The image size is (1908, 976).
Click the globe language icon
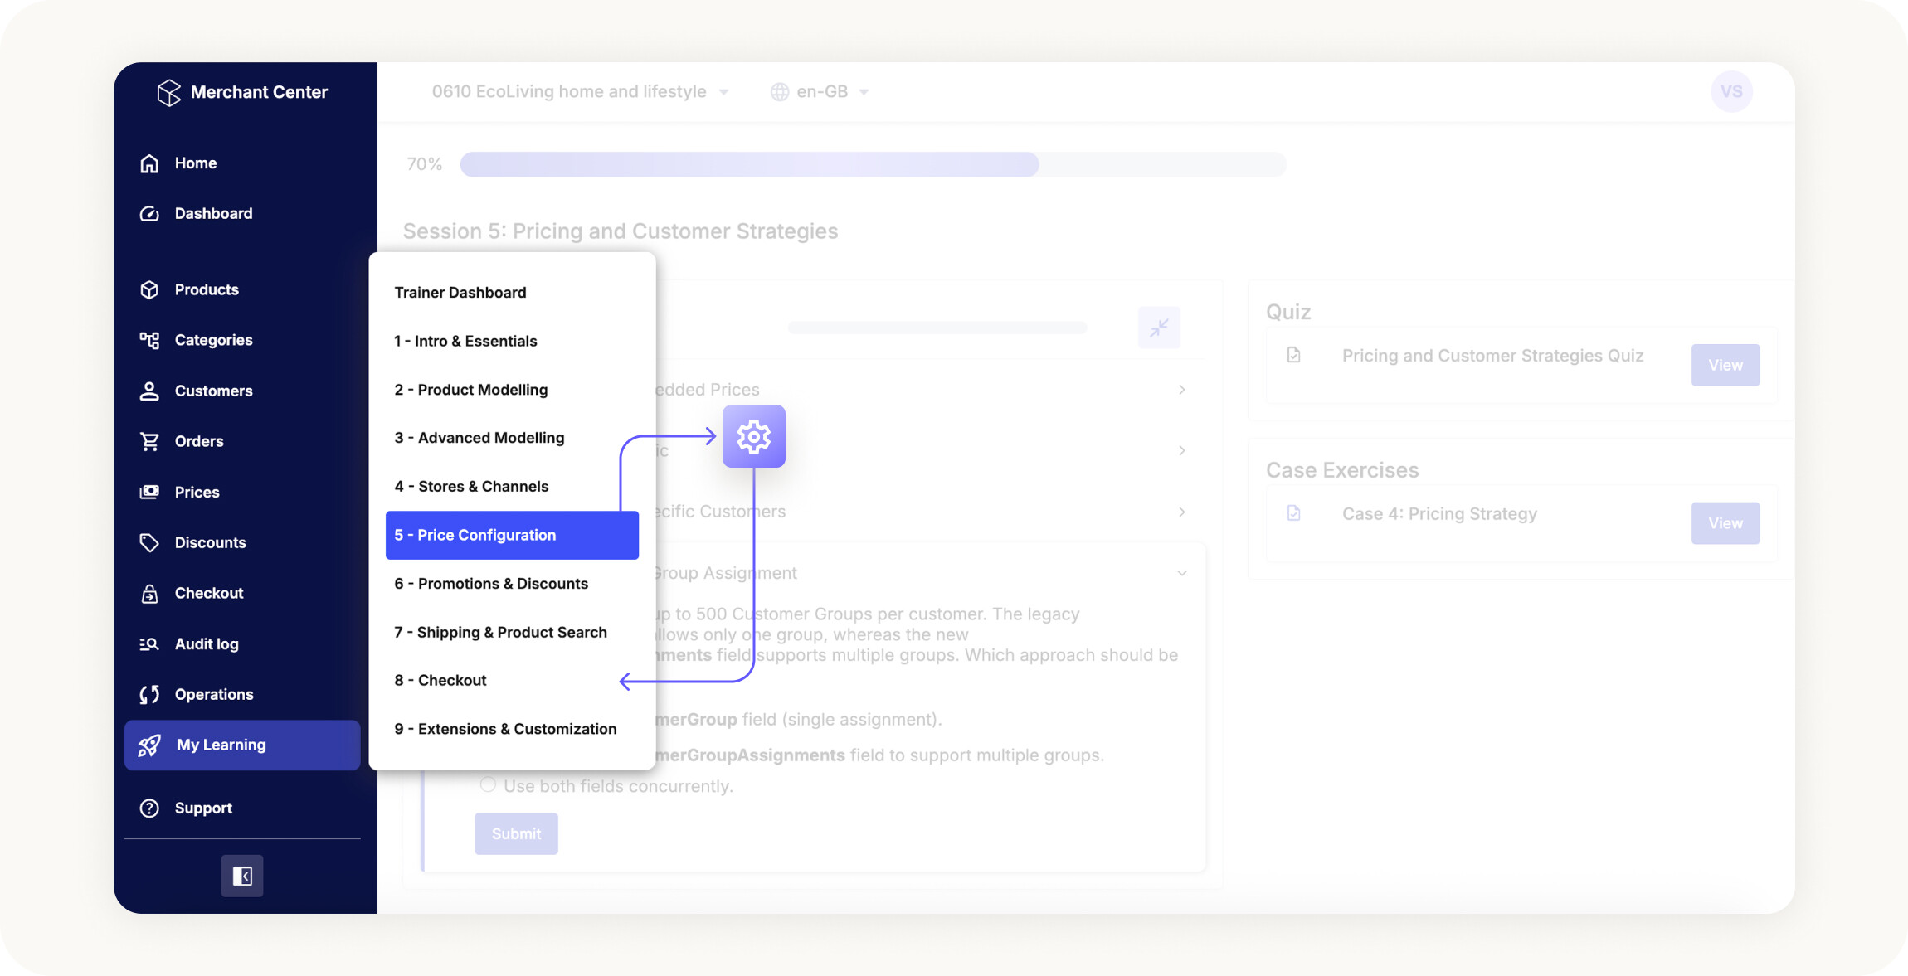pos(780,92)
